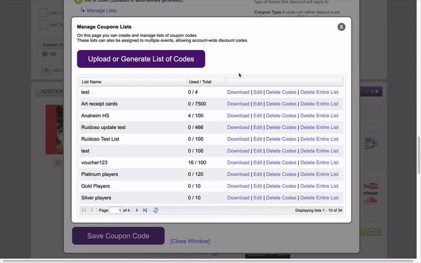Screen dimensions: 421x263
Task: Delete entire Anaheim HS list
Action: (319, 116)
